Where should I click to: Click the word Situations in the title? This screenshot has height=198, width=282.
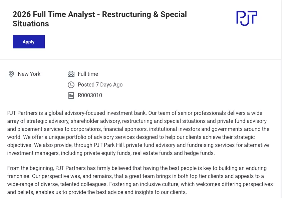(31, 24)
